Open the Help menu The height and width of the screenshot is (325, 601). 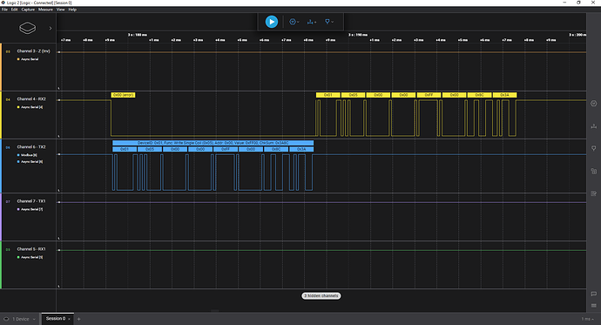pyautogui.click(x=72, y=10)
